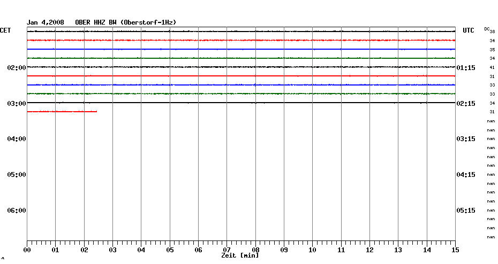Image resolution: width=498 pixels, height=264 pixels.
Task: Select minute tick label '00'
Action: [x=27, y=250]
